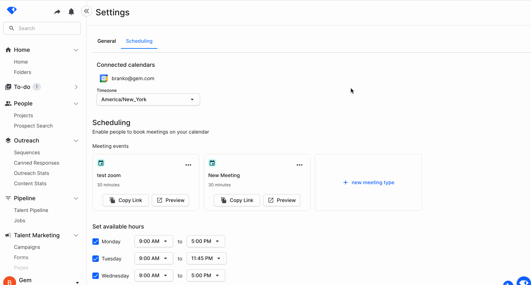Click calendar icon on test zoom card
531x285 pixels.
point(101,163)
